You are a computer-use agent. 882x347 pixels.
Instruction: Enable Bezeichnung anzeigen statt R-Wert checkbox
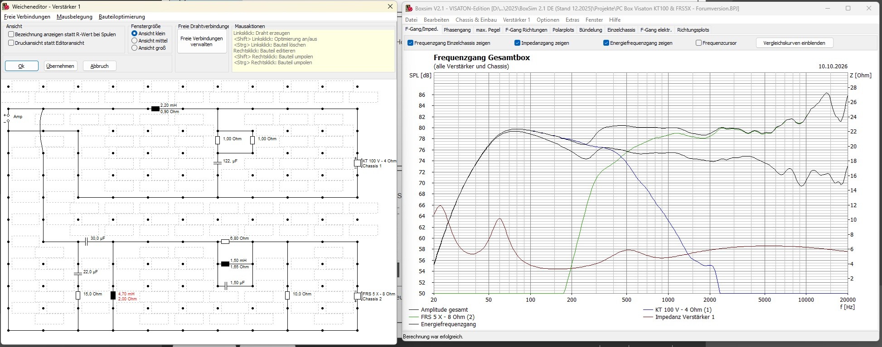11,34
